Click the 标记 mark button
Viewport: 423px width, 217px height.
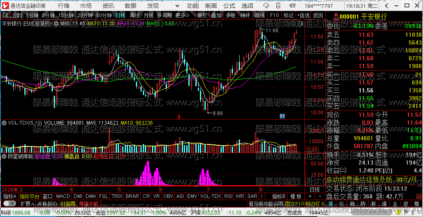coord(288,16)
